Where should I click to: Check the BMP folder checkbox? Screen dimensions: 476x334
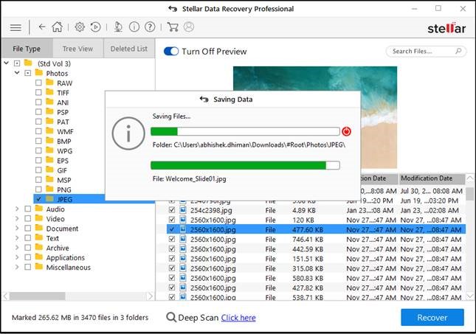click(x=38, y=141)
